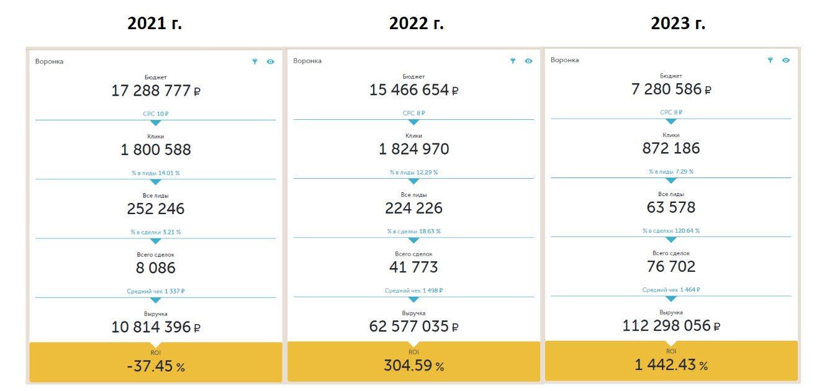
Task: Click the funnel icon in 2021 panel
Action: pos(255,61)
